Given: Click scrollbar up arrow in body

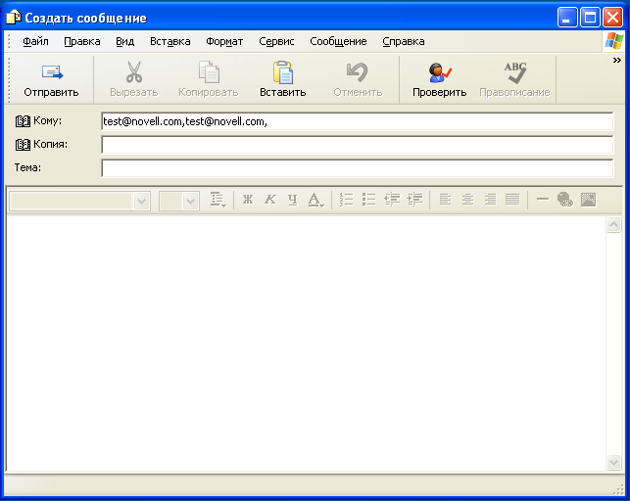Looking at the screenshot, I should tap(613, 224).
